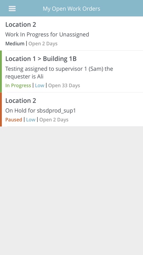
Task: Tap the Low priority on Building 1B order
Action: click(40, 86)
